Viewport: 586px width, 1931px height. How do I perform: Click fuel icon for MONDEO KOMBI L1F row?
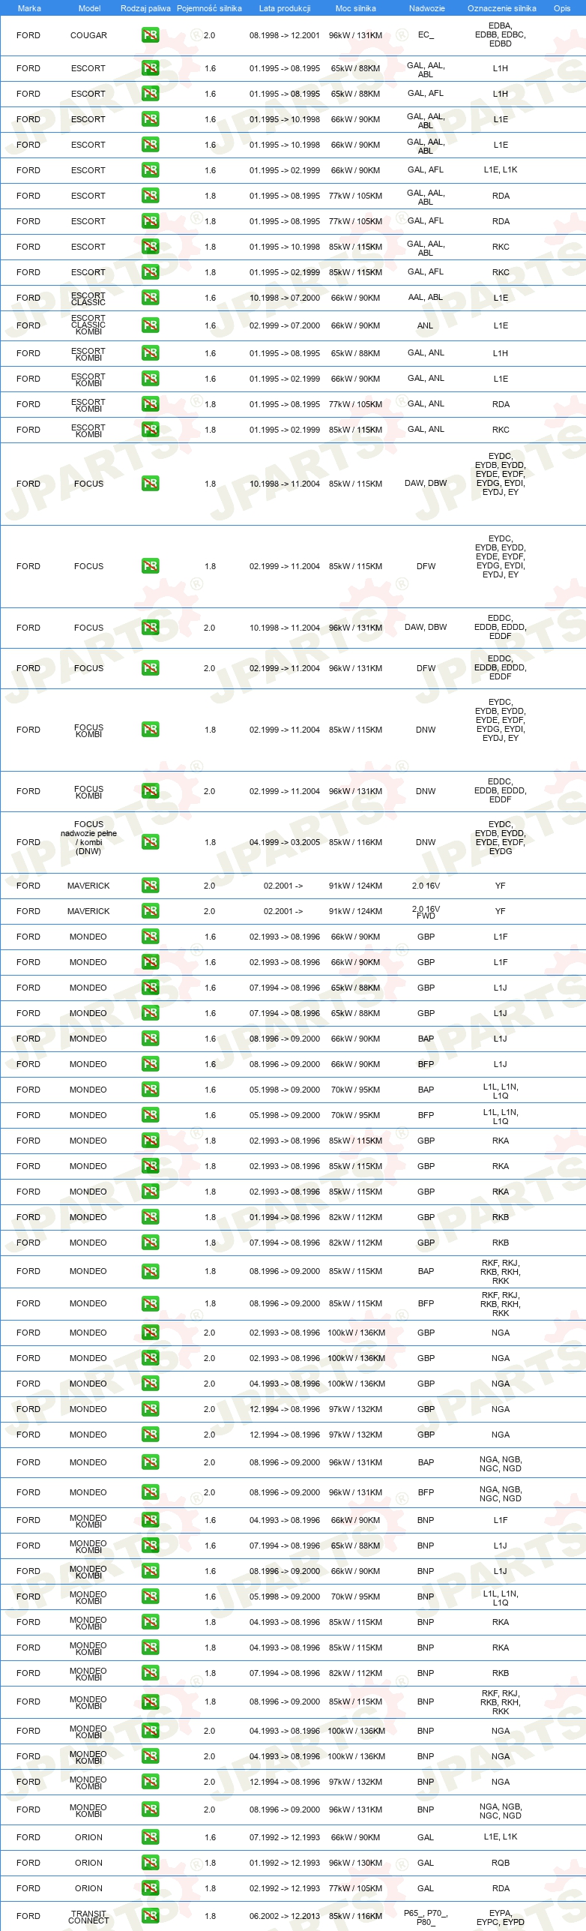click(x=150, y=1520)
